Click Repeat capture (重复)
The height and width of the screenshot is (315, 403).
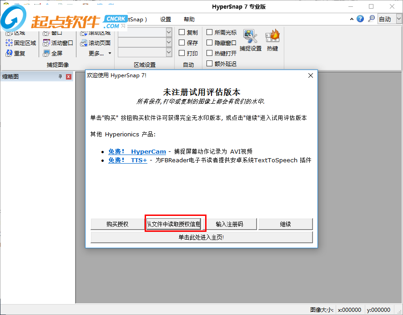[15, 53]
